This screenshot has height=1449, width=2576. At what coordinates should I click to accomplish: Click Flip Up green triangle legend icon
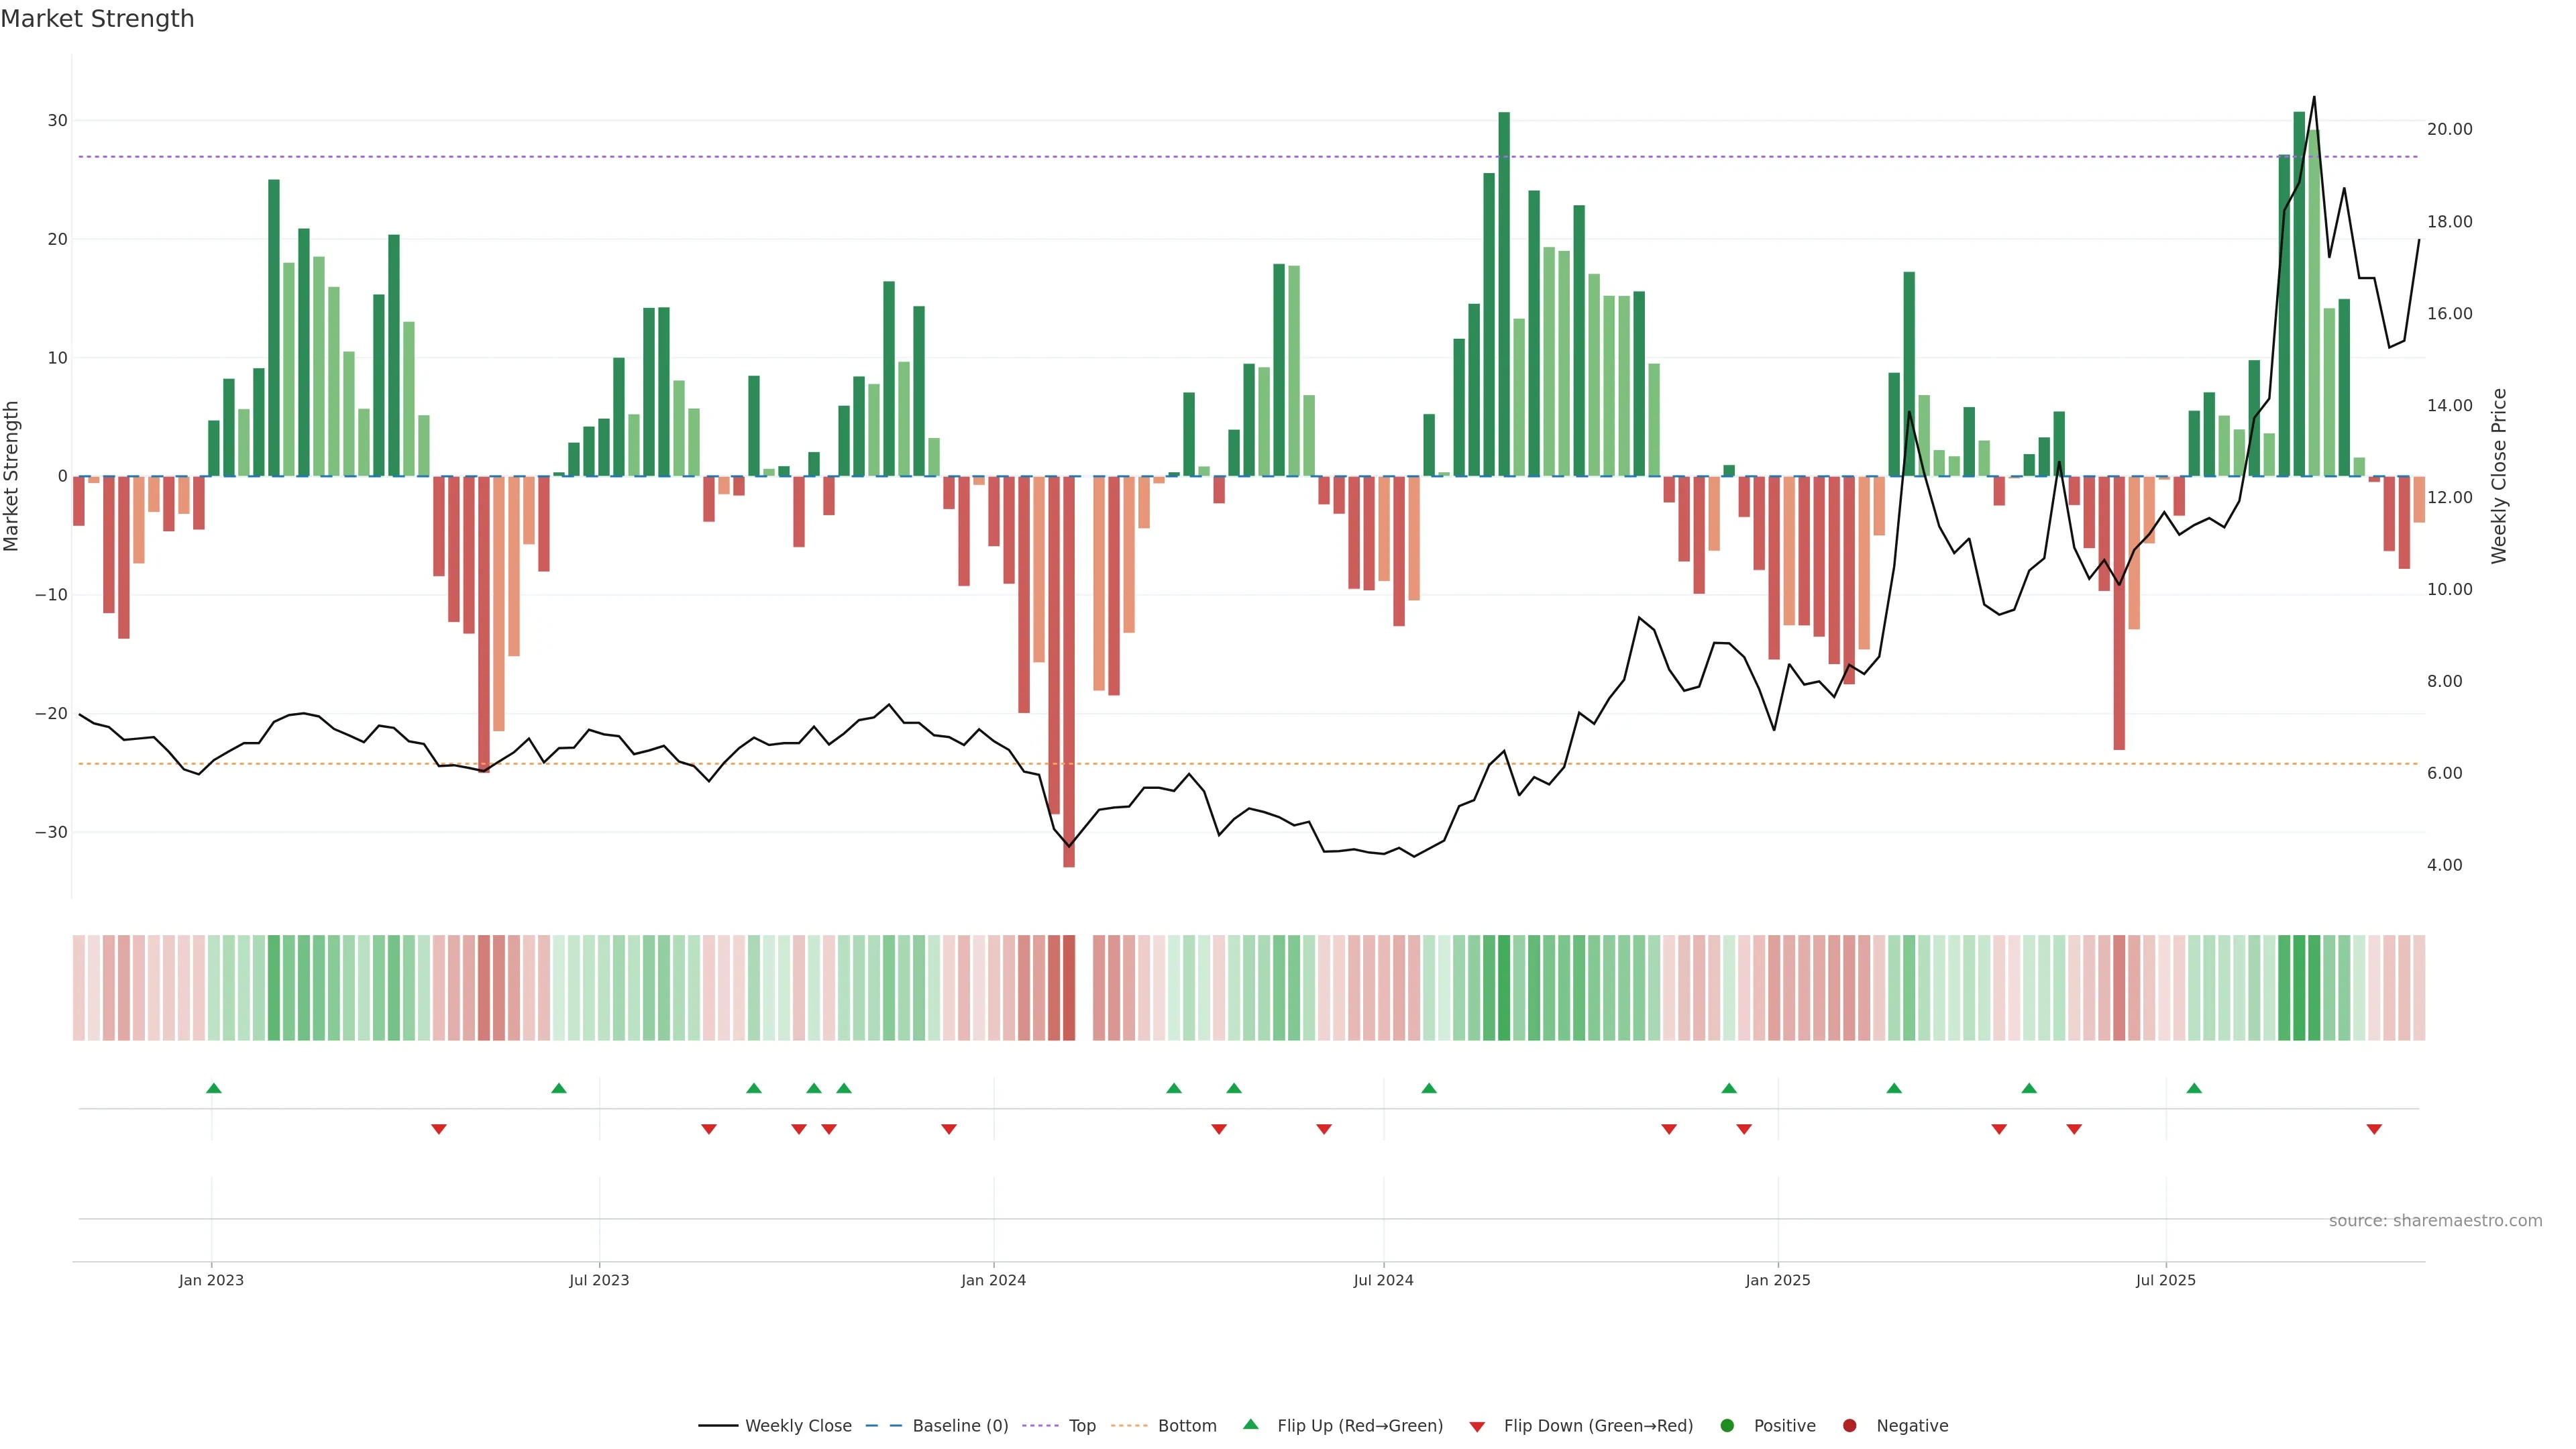pos(1250,1424)
